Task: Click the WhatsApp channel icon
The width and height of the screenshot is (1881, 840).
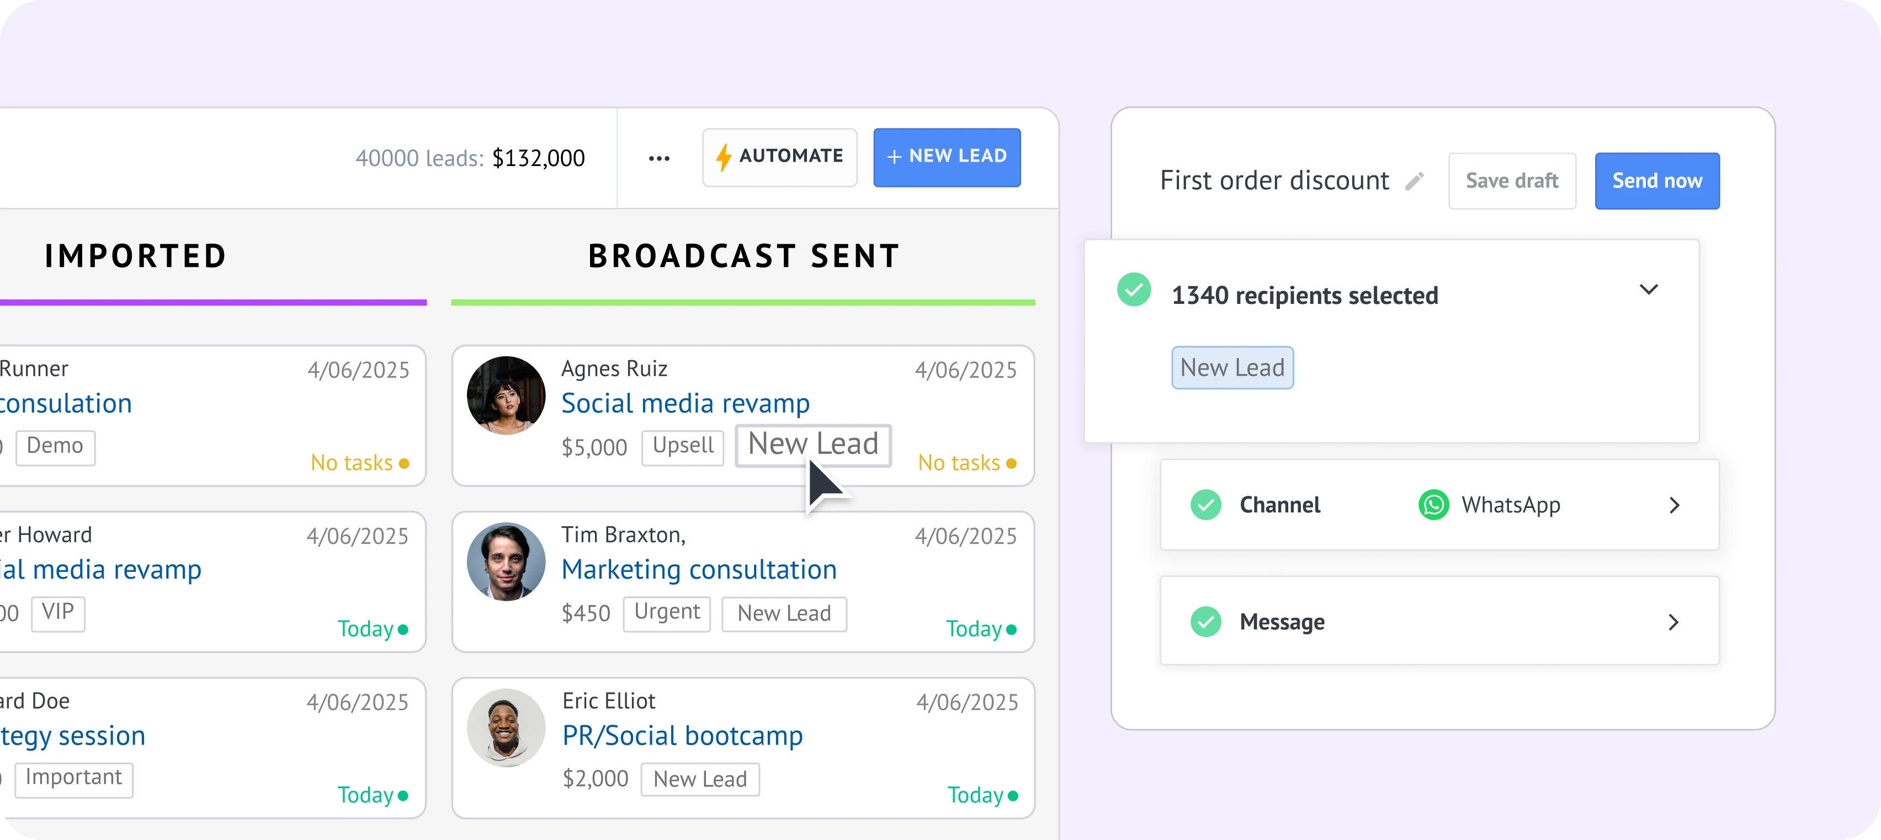Action: [1433, 505]
